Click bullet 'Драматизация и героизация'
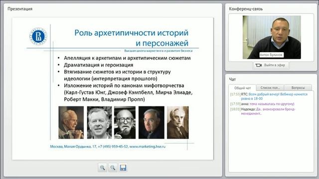This screenshot has width=319, height=179. point(99,65)
